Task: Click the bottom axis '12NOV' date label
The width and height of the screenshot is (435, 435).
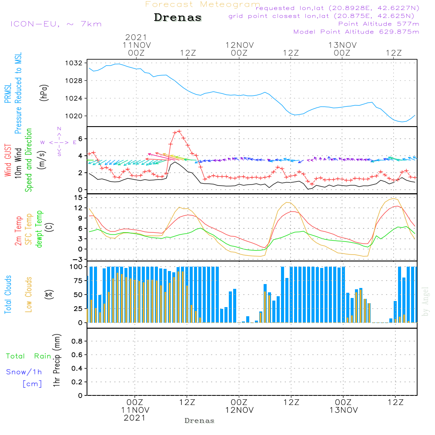Action: (x=239, y=410)
